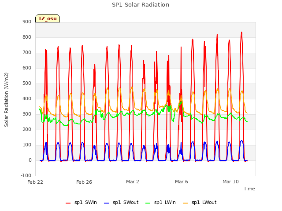The height and width of the screenshot is (211, 282).
Task: Click the Mar 10 x-axis tick label
Action: (x=230, y=182)
